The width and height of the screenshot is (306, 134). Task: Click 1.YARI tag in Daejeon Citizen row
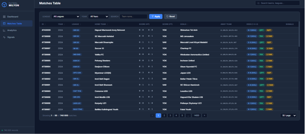point(270,67)
